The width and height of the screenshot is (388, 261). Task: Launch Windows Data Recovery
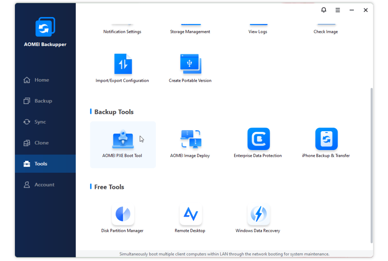coord(258,219)
